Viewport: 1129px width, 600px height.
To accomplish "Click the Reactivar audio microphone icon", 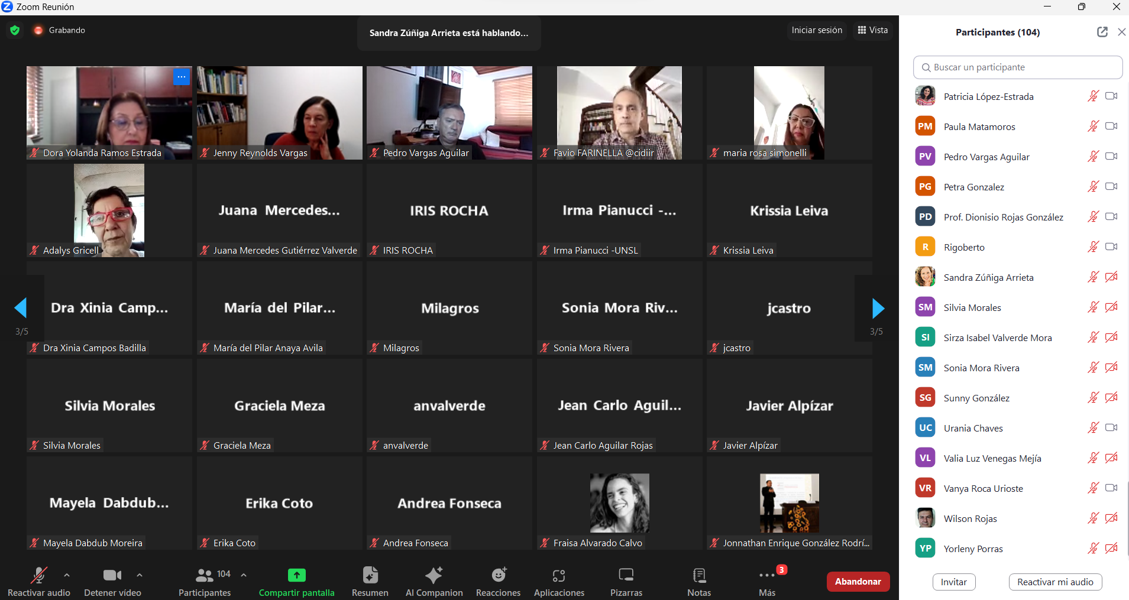I will [39, 575].
